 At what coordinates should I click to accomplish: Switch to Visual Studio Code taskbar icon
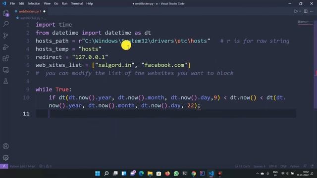211,174
